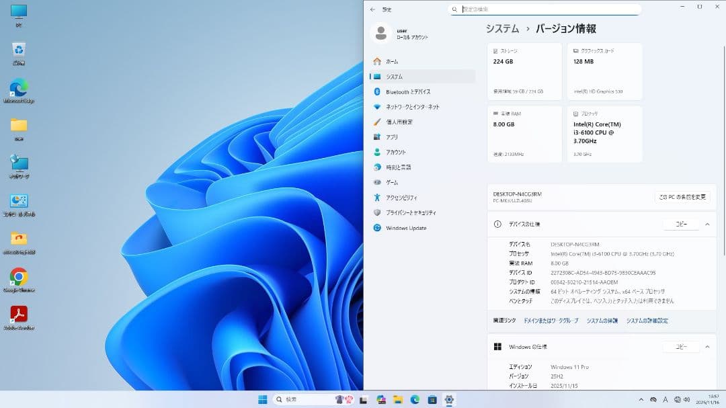The height and width of the screenshot is (408, 726).
Task: Click the 設定の検索 search field
Action: 544,9
